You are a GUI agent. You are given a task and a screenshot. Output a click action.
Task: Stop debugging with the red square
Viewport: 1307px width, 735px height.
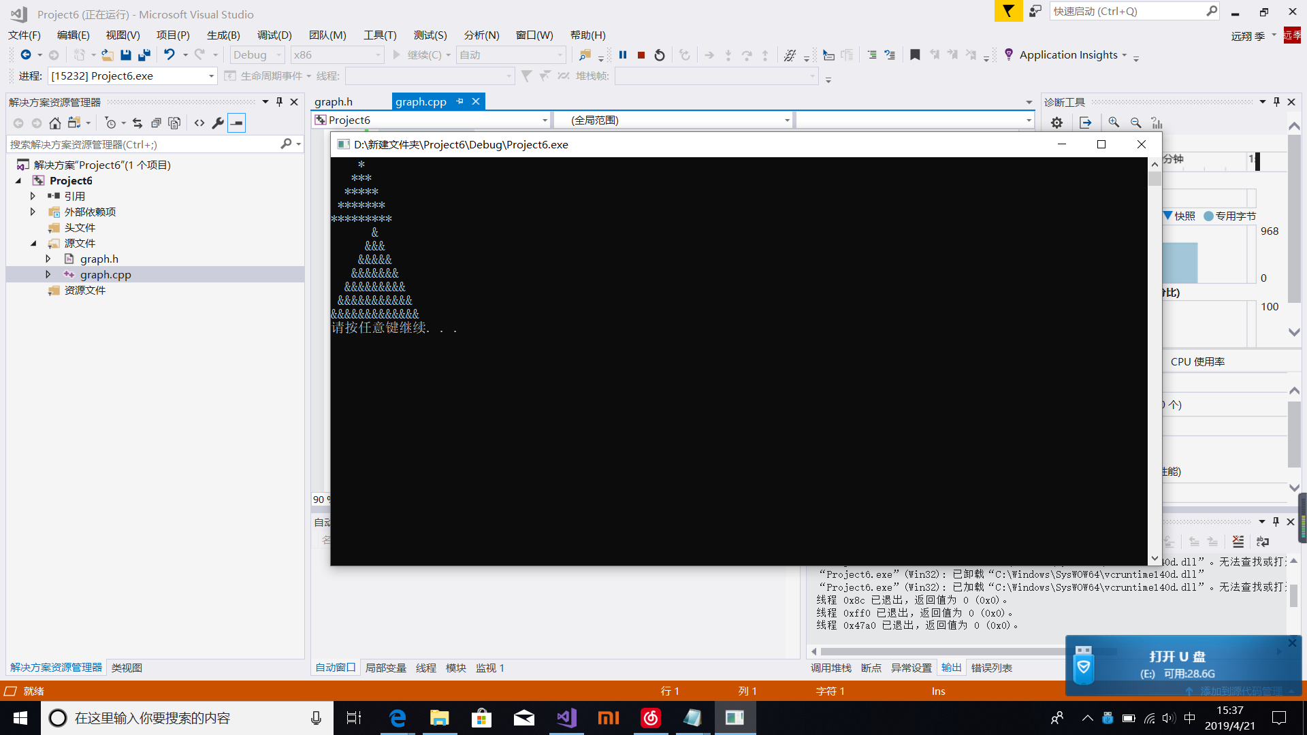tap(641, 55)
